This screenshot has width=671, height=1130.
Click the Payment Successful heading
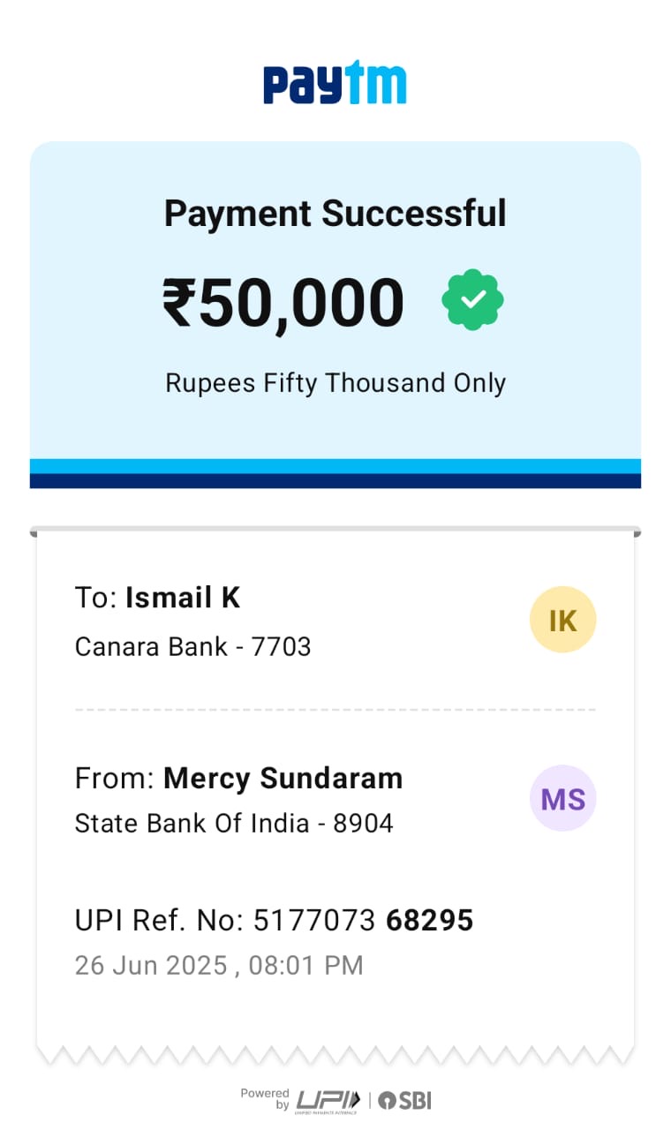[x=335, y=214]
